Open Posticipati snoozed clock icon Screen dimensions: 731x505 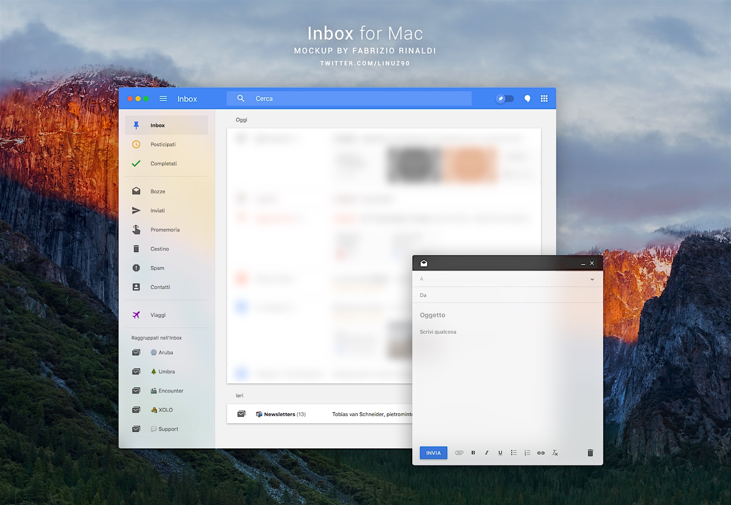pos(136,144)
